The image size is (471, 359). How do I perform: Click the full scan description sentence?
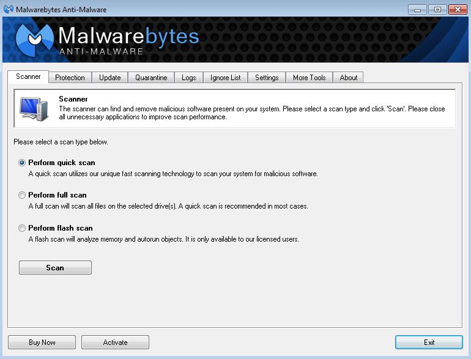(168, 206)
